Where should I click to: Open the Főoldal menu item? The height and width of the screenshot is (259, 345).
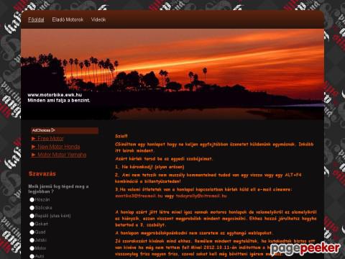tap(36, 19)
